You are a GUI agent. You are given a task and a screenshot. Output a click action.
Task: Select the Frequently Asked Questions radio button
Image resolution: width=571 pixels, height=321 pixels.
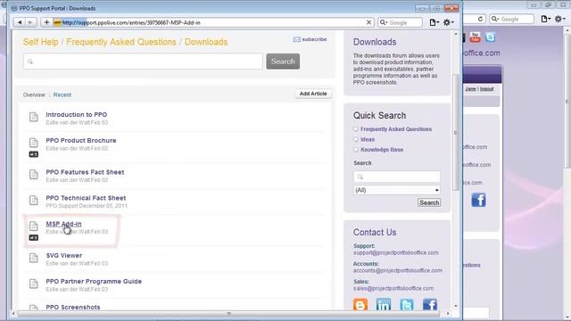click(356, 129)
